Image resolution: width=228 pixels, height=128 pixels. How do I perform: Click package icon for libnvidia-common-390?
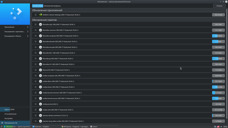click(40, 30)
